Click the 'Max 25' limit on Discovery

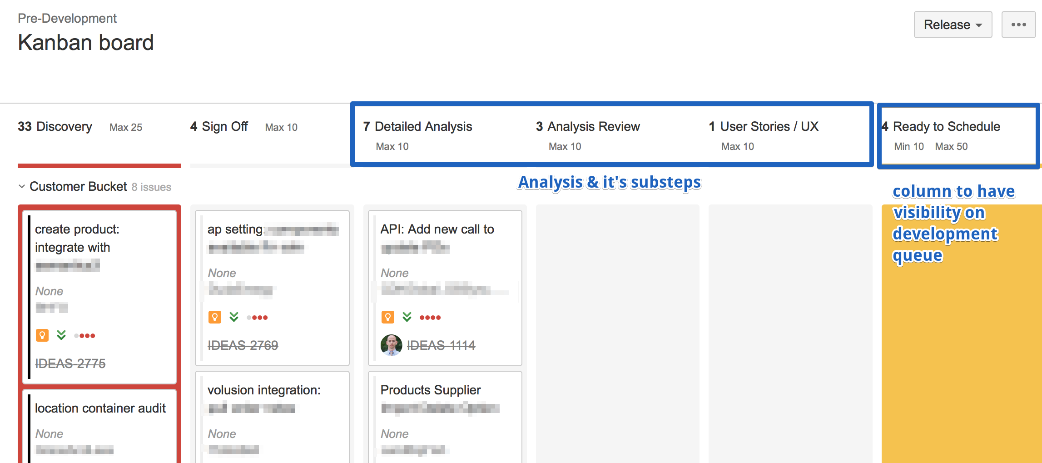(126, 127)
